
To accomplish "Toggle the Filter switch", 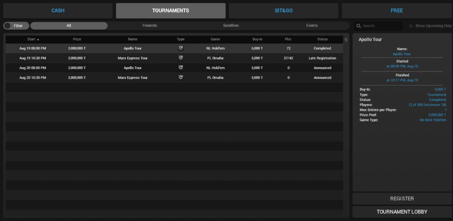I will click(7, 26).
